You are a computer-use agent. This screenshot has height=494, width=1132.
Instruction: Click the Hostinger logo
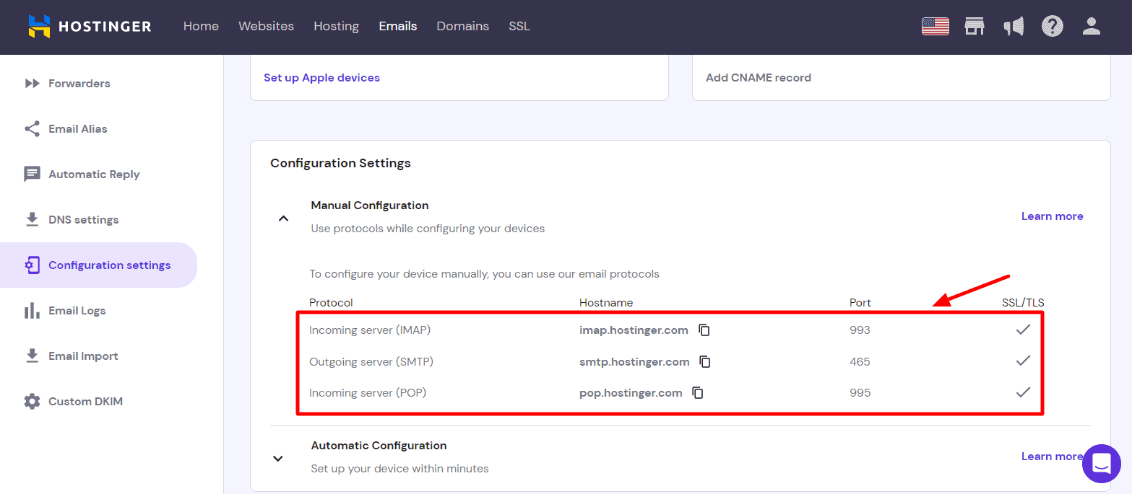(x=90, y=27)
